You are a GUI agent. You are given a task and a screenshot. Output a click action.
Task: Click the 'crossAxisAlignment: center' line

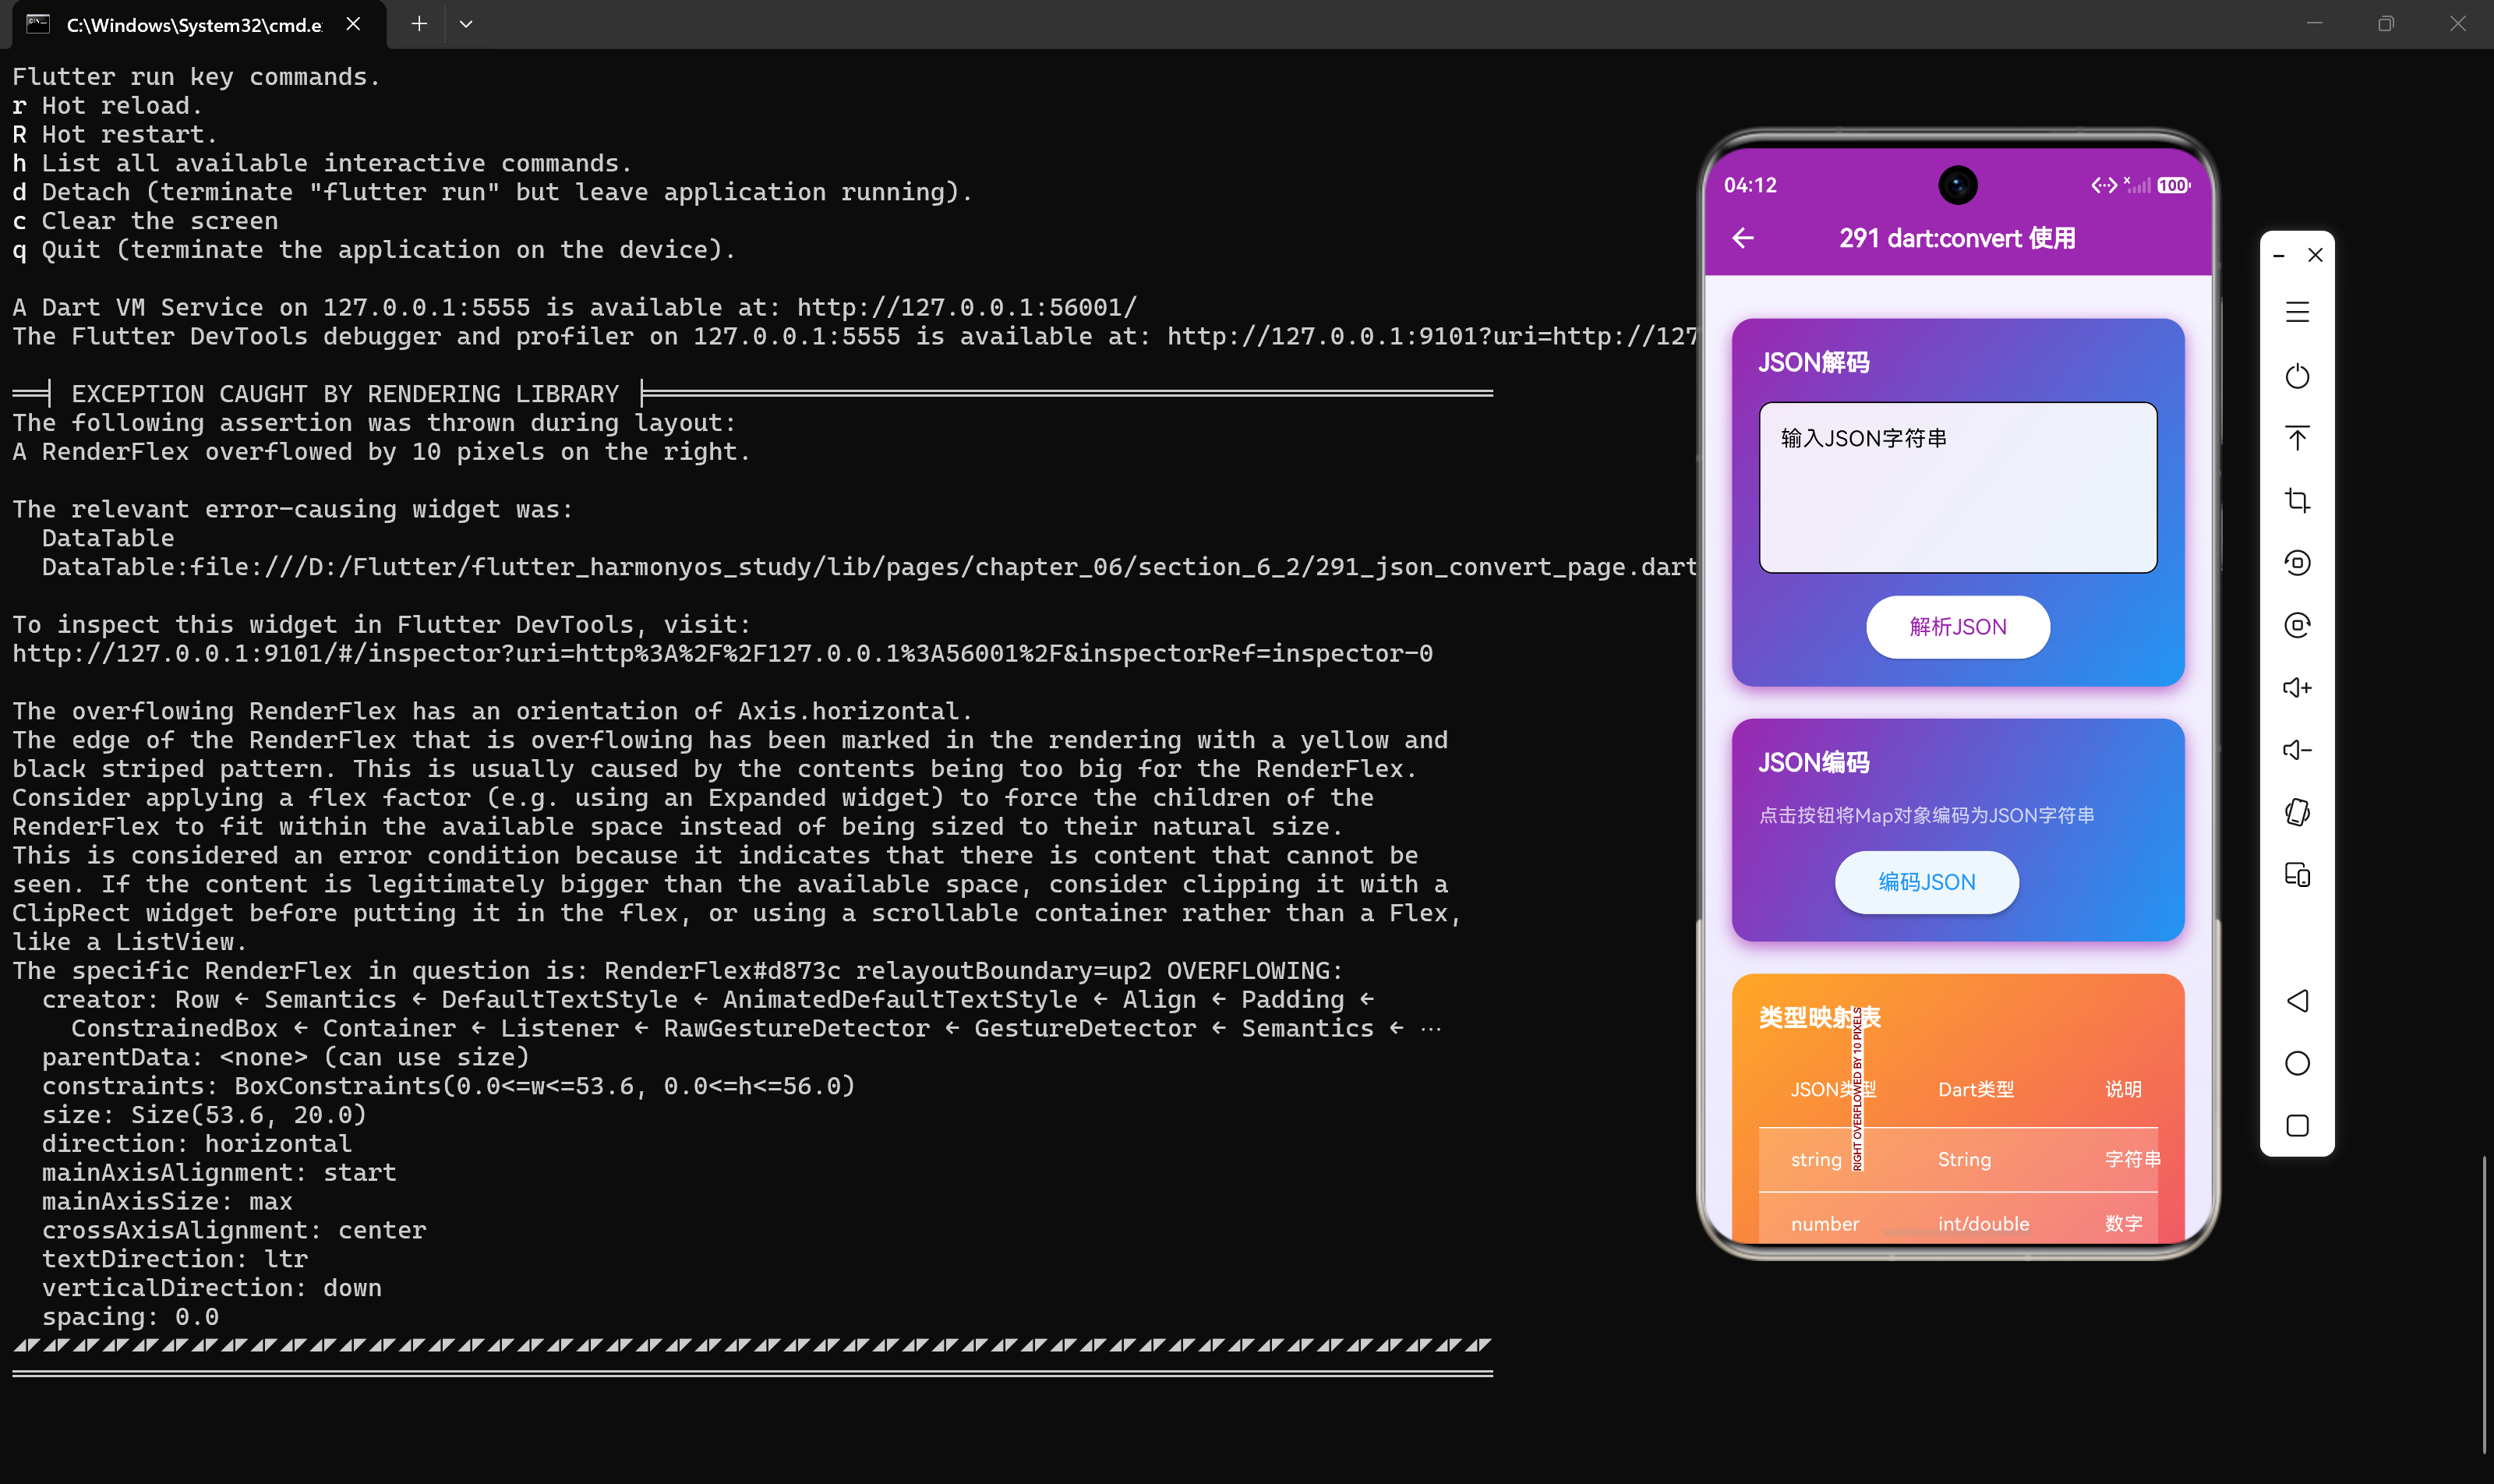click(234, 1230)
